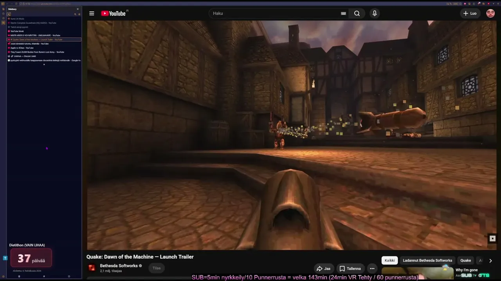Switch to LinkHub Discord Linkit tab

(x=44, y=56)
